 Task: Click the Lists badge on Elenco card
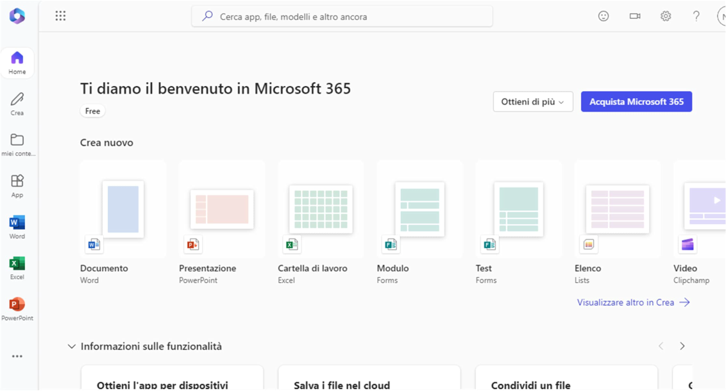click(x=589, y=244)
